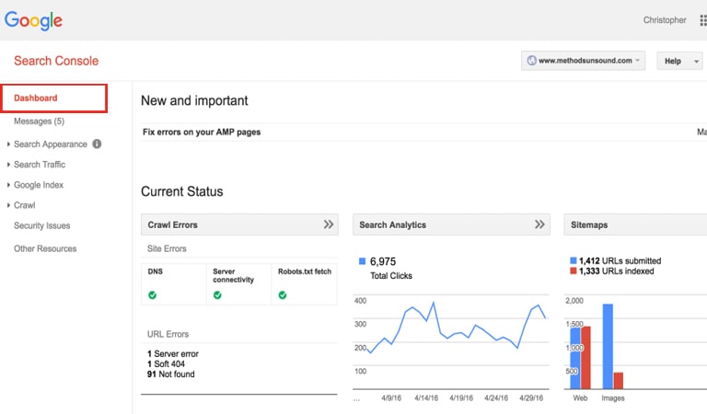Open Crawl Errors double-arrow icon
The image size is (707, 414).
[x=329, y=224]
